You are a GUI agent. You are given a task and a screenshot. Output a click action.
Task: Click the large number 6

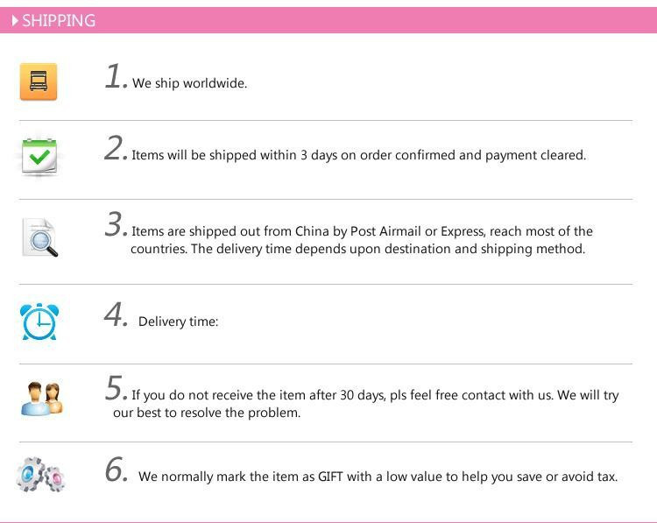[116, 470]
